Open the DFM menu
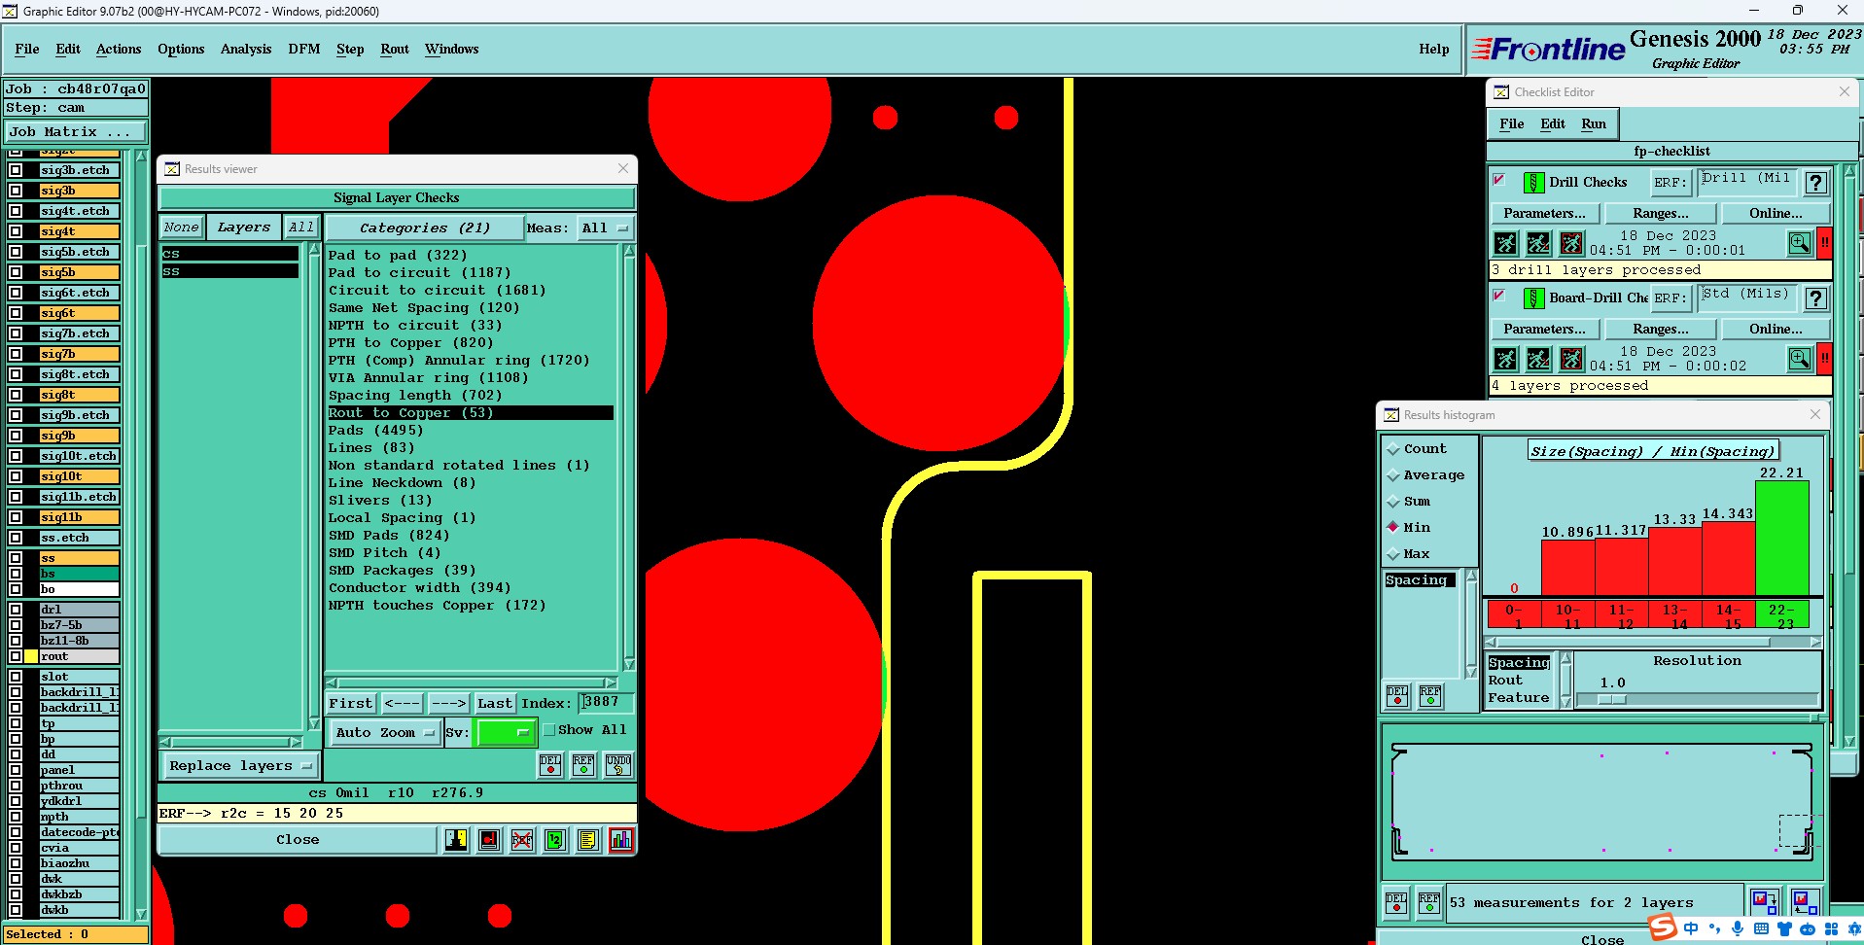Image resolution: width=1864 pixels, height=945 pixels. tap(304, 49)
